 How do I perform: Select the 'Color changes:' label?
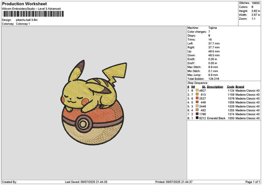pyautogui.click(x=197, y=32)
